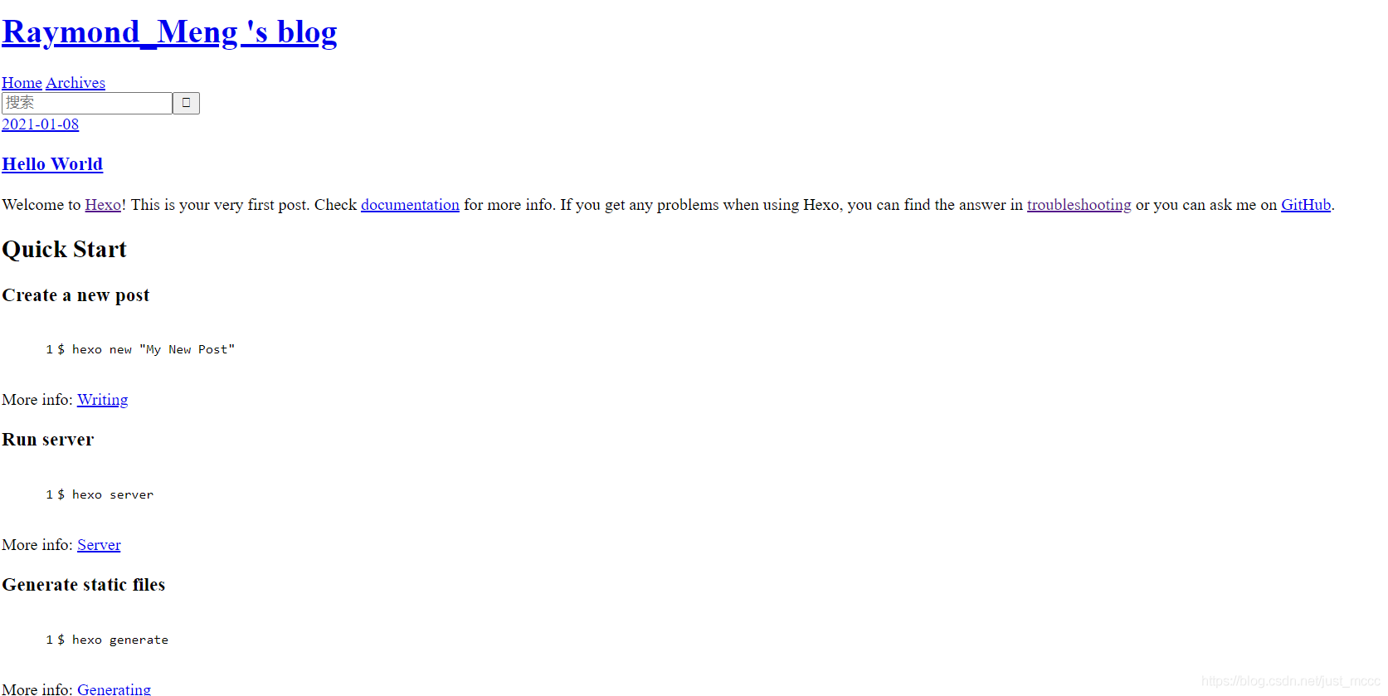Visit the GitHub link
This screenshot has height=696, width=1388.
(x=1306, y=205)
